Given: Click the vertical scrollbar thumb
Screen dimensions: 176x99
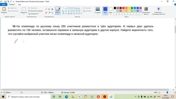Looking at the screenshot, I should [x=175, y=29].
